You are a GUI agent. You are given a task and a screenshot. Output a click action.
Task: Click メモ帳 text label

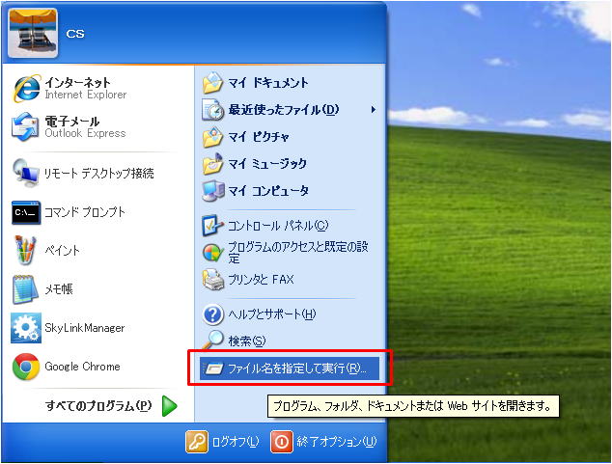click(59, 289)
